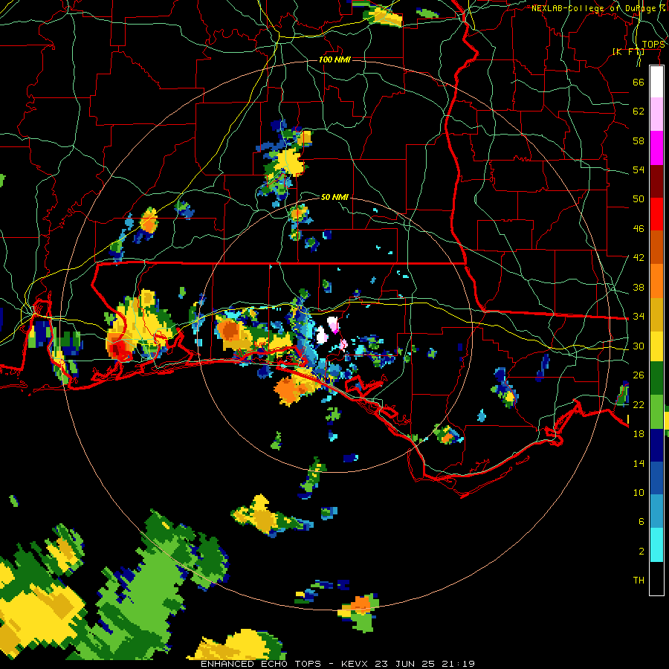Select the light orange legend swatch

click(x=656, y=281)
